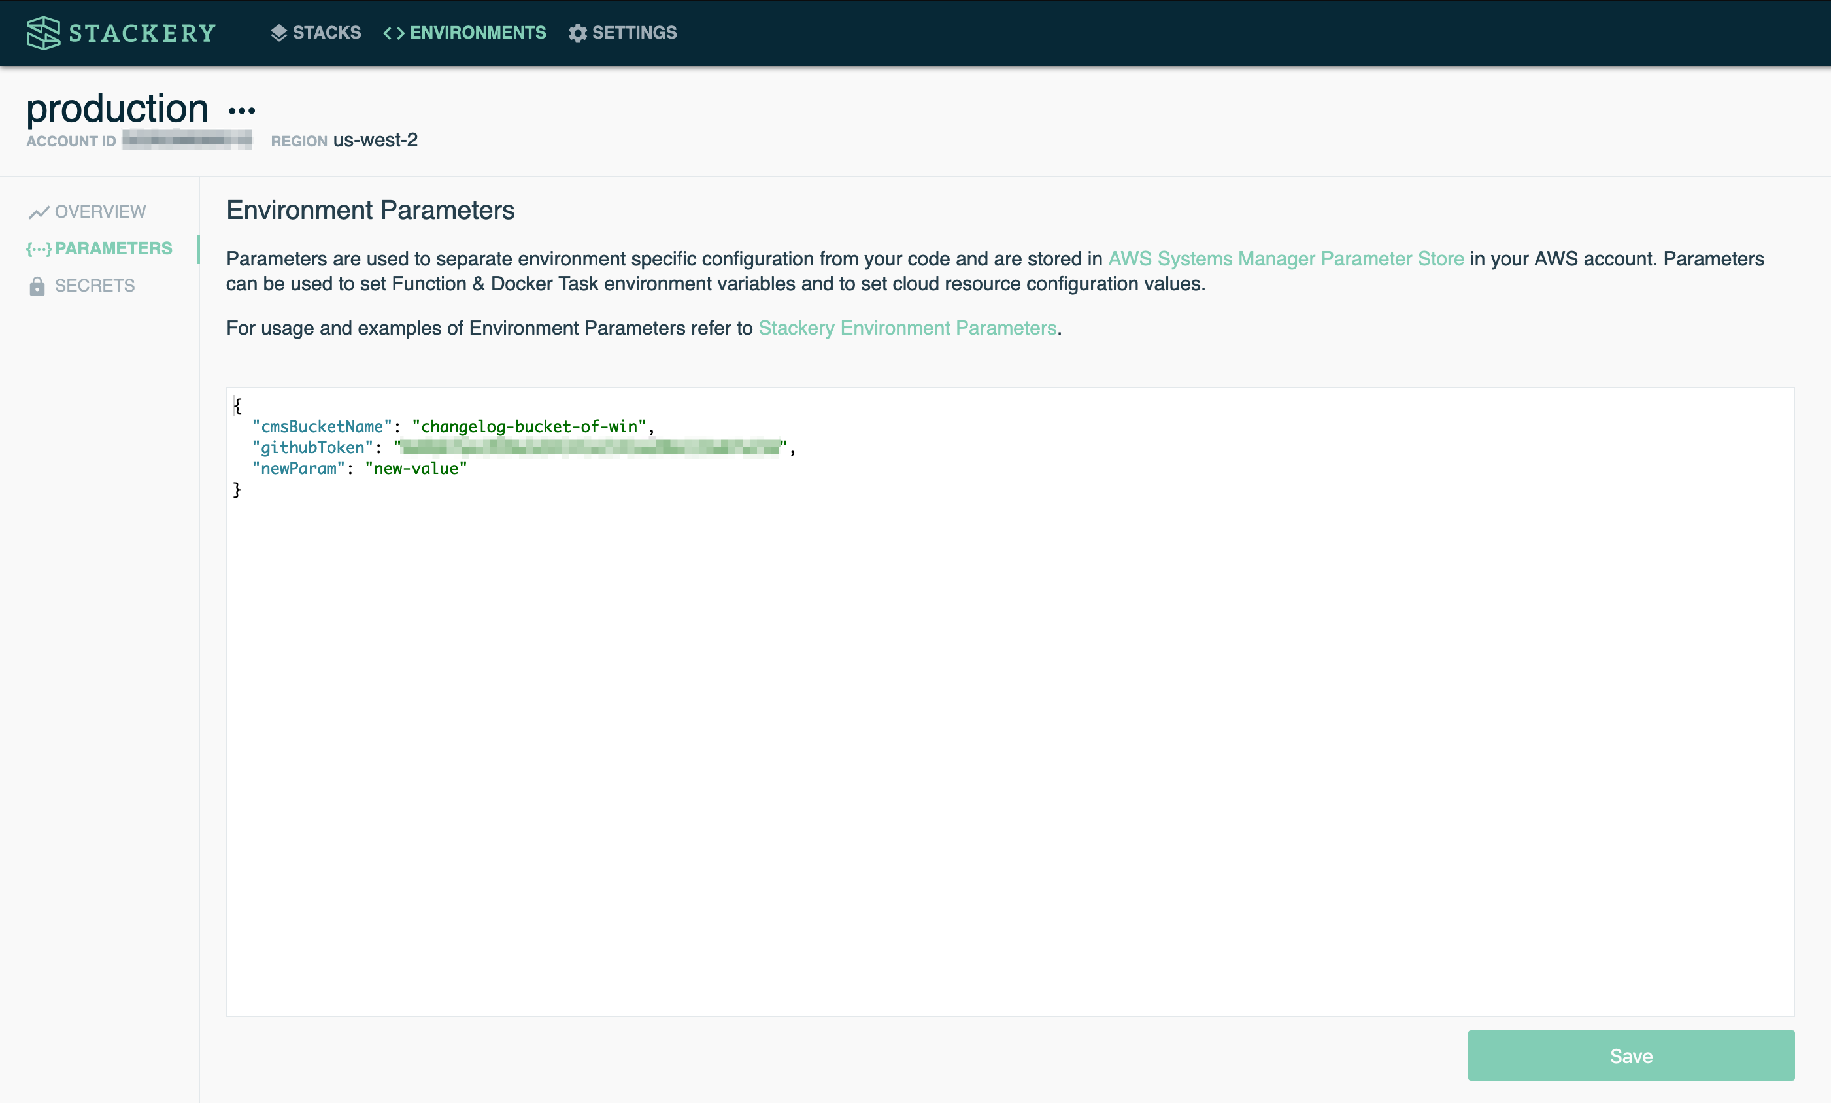
Task: Open the Stackery Environment Parameters link
Action: click(906, 327)
